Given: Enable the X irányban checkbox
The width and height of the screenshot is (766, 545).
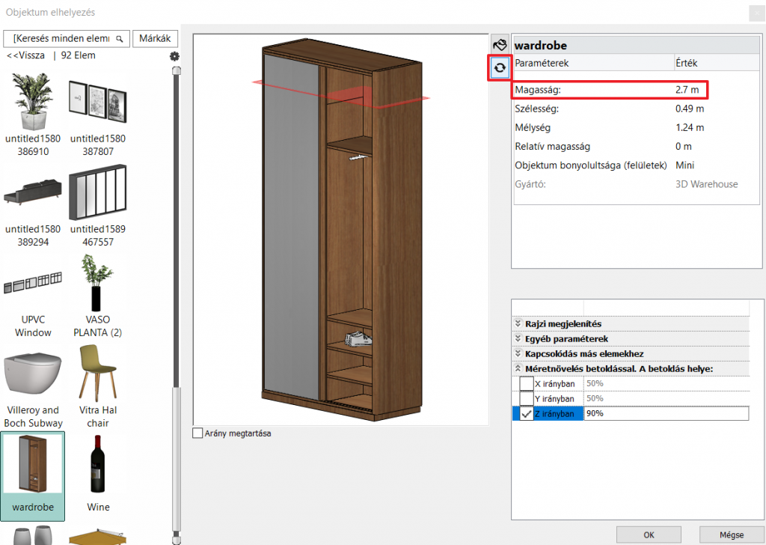Looking at the screenshot, I should pyautogui.click(x=526, y=384).
